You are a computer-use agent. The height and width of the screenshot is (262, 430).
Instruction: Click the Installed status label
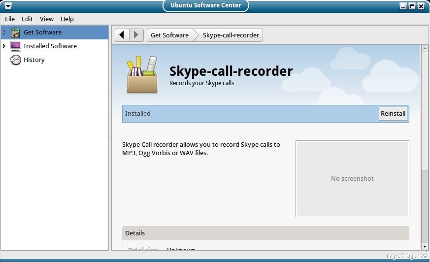pyautogui.click(x=137, y=113)
